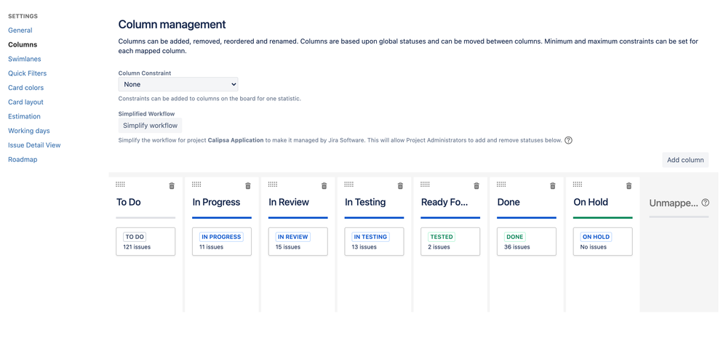Screen dimensions: 726x348
Task: Click help icon beside Unmapped Statuses
Action: coord(705,203)
